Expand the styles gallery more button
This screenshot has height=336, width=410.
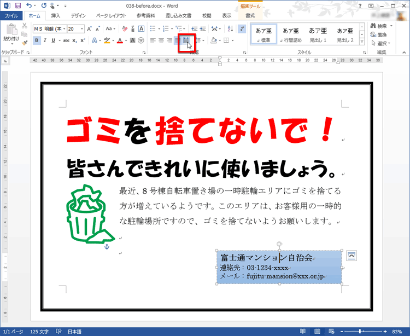coord(362,42)
